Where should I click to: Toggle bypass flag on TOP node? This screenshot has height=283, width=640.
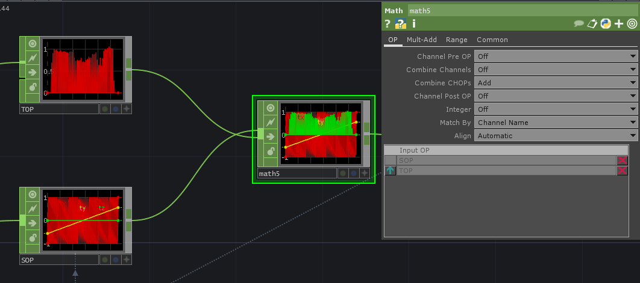(32, 58)
